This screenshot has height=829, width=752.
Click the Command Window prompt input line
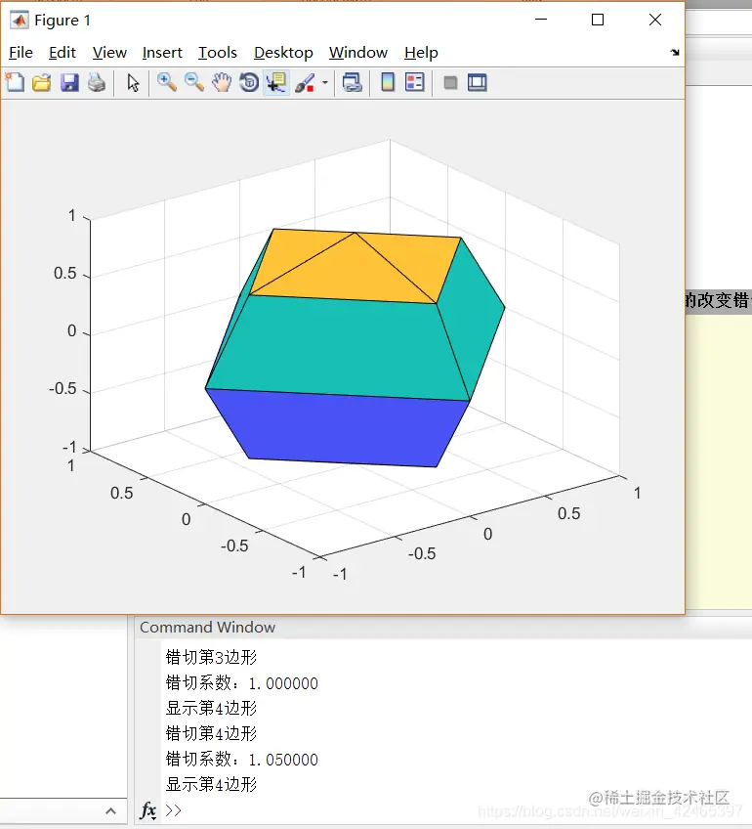point(454,810)
